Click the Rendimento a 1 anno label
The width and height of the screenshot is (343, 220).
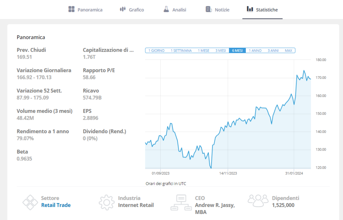click(x=43, y=131)
